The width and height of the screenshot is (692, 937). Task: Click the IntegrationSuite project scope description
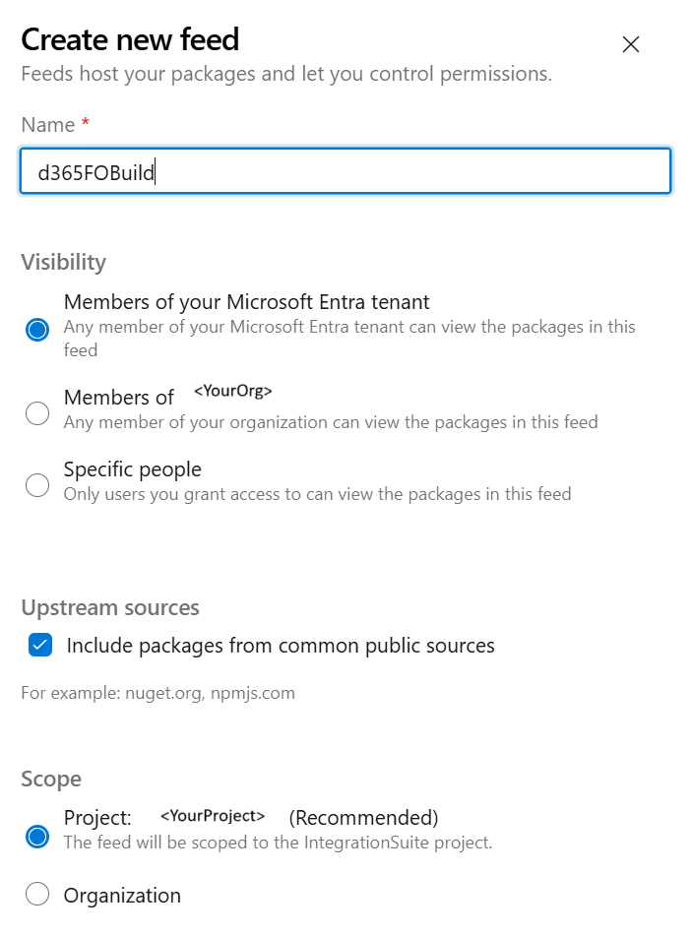tap(278, 843)
